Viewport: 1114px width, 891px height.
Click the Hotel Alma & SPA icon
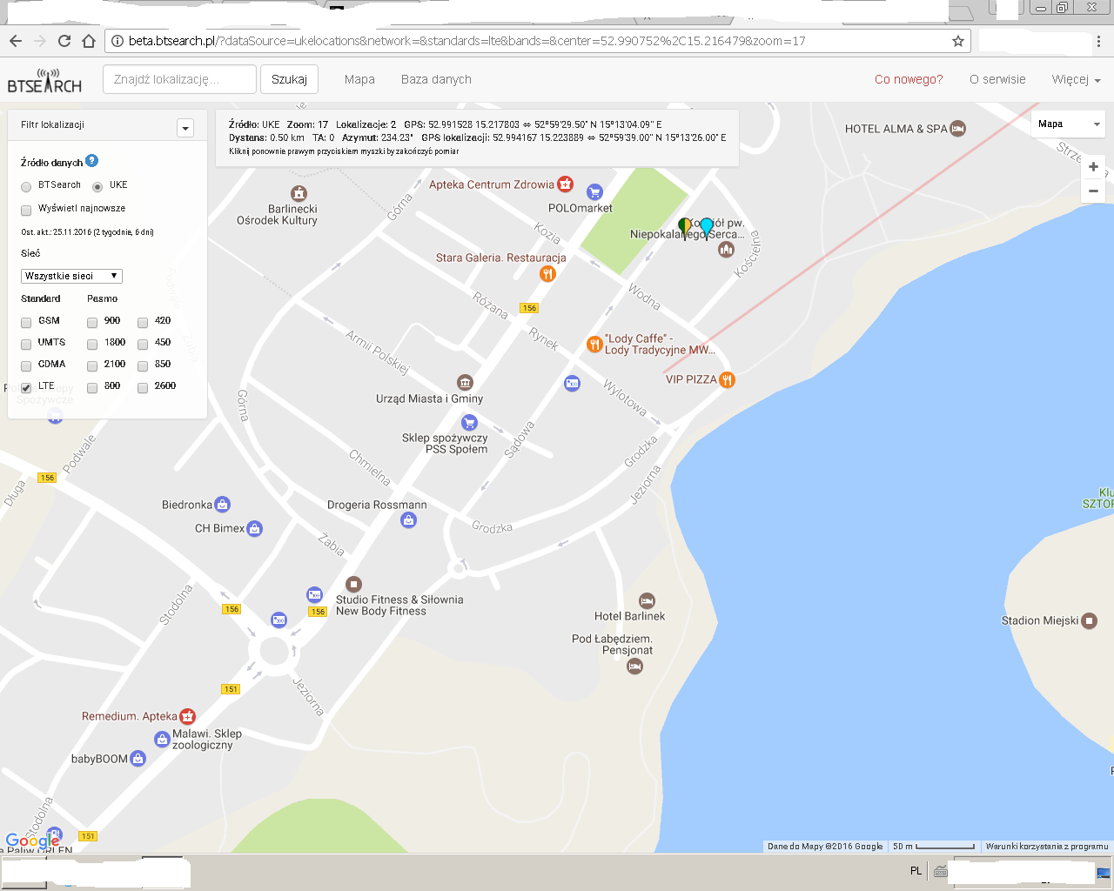pos(958,128)
